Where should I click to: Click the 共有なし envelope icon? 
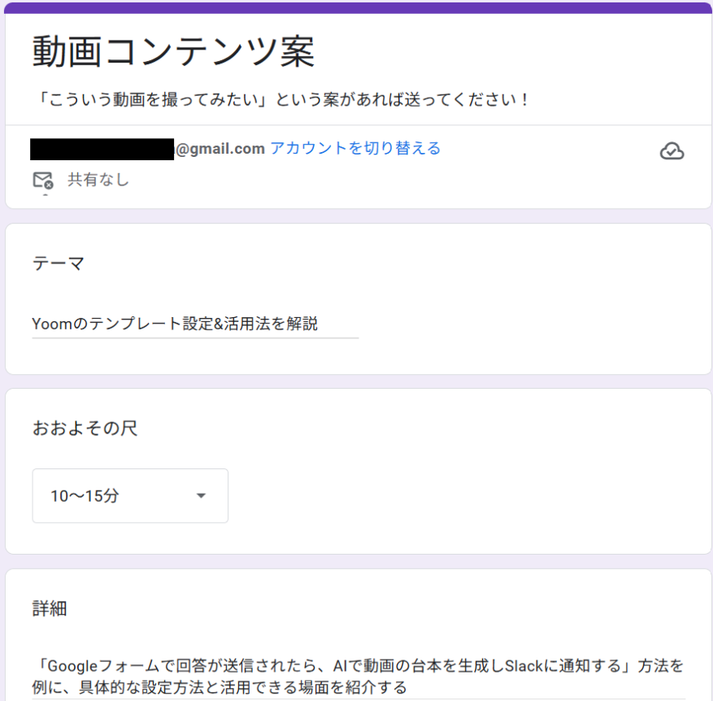click(42, 180)
